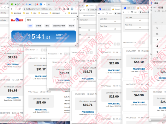Close the active Baidu tab

[x=44, y=4]
